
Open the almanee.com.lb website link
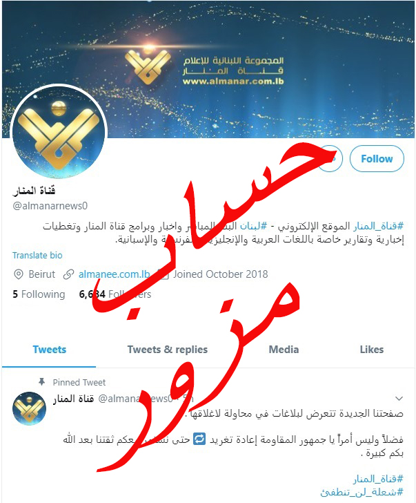point(115,274)
